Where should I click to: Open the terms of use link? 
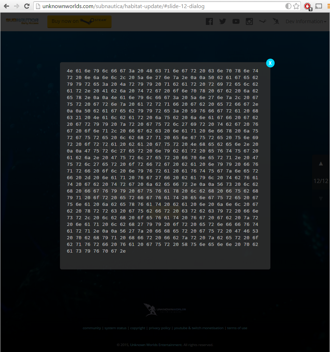(237, 328)
